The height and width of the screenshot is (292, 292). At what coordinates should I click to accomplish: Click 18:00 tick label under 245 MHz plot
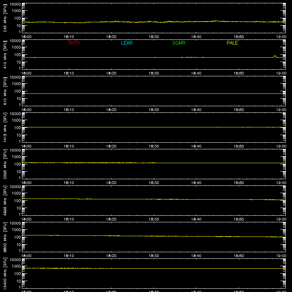click(x=26, y=37)
